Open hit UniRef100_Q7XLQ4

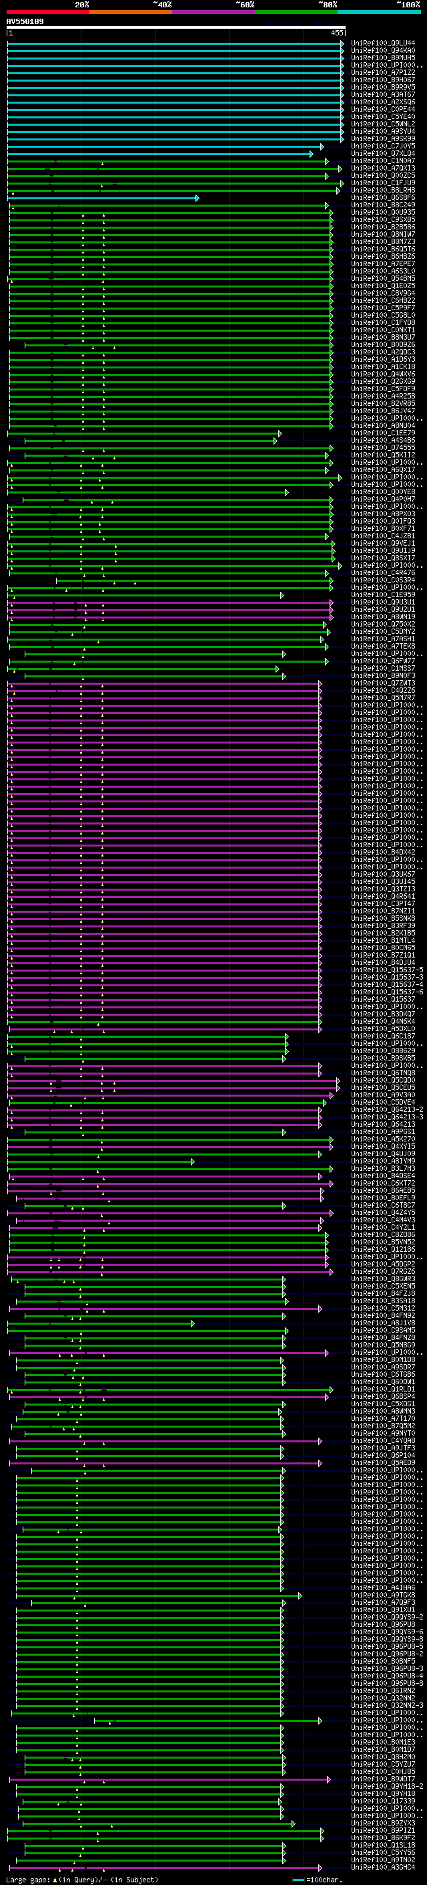(x=383, y=153)
